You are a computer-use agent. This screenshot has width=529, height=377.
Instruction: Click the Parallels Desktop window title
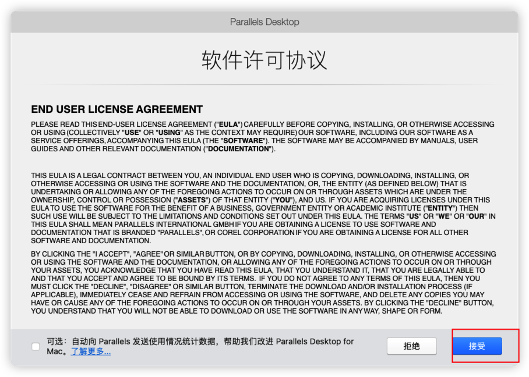(264, 22)
